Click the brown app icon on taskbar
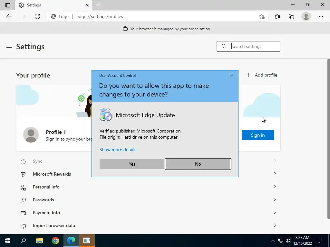The width and height of the screenshot is (330, 247). click(x=87, y=241)
